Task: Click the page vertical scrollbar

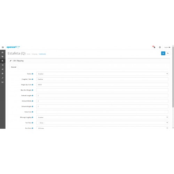Action: (173, 77)
